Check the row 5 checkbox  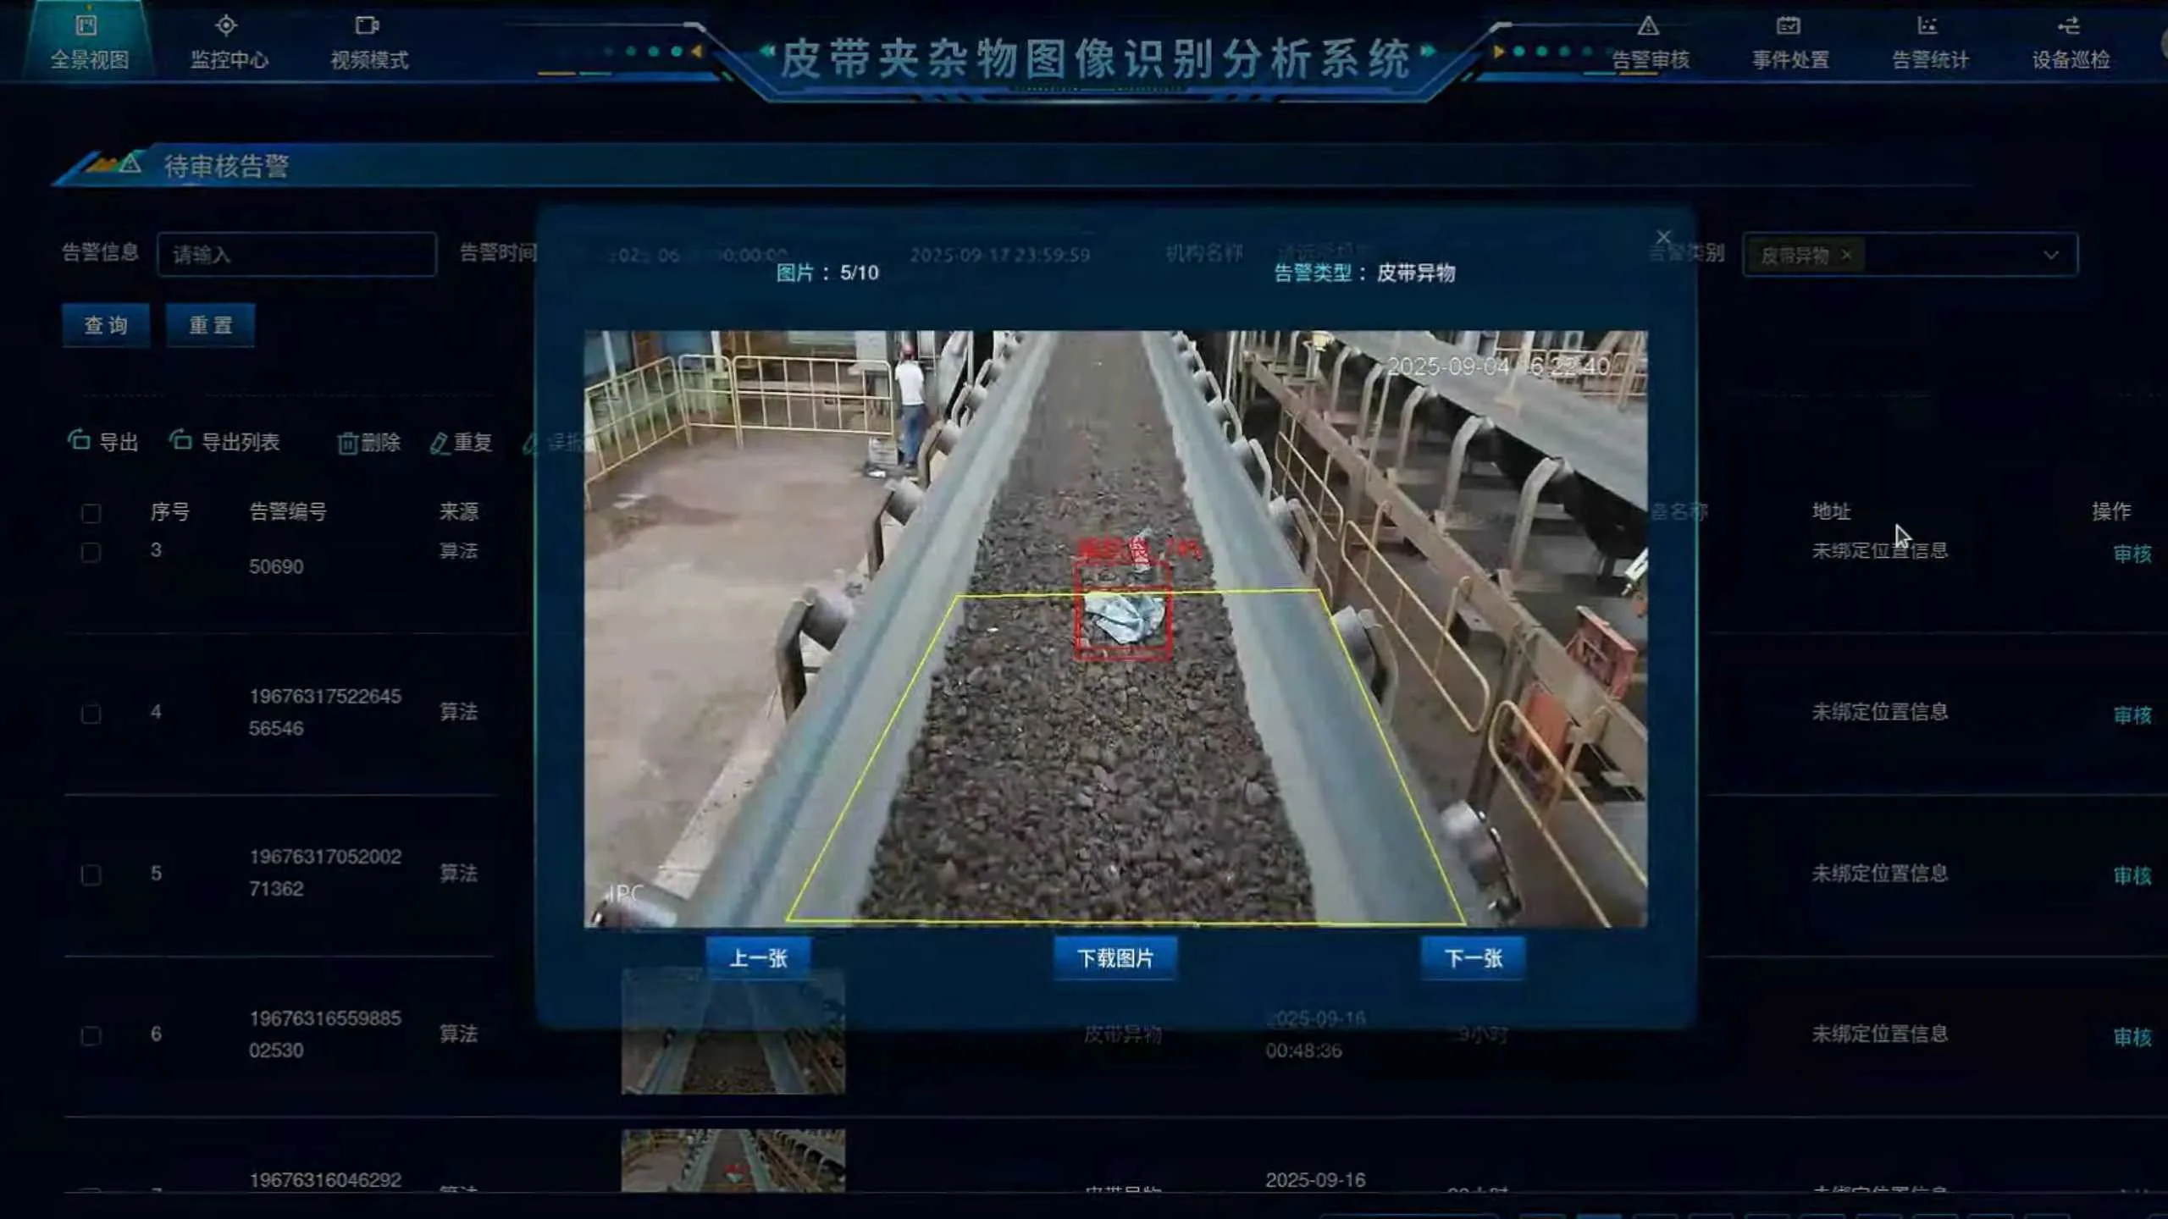click(91, 874)
